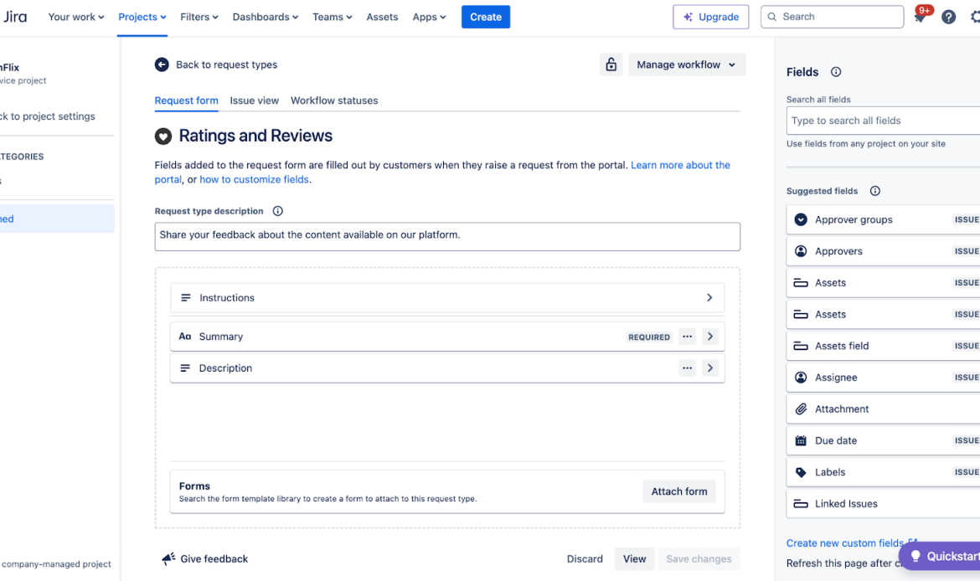Click the blue Create button

click(486, 17)
